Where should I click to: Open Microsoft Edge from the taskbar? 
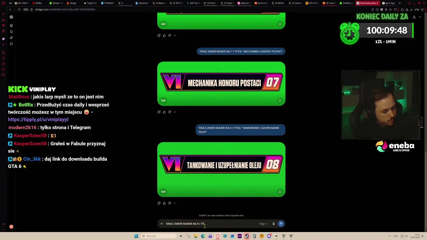point(203,236)
